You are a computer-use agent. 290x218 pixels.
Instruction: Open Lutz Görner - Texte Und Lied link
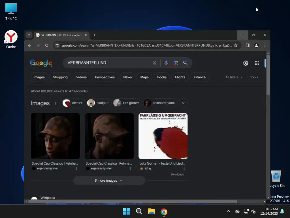click(162, 163)
